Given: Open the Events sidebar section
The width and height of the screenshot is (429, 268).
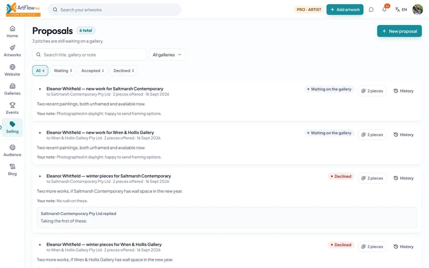Looking at the screenshot, I should [x=12, y=108].
